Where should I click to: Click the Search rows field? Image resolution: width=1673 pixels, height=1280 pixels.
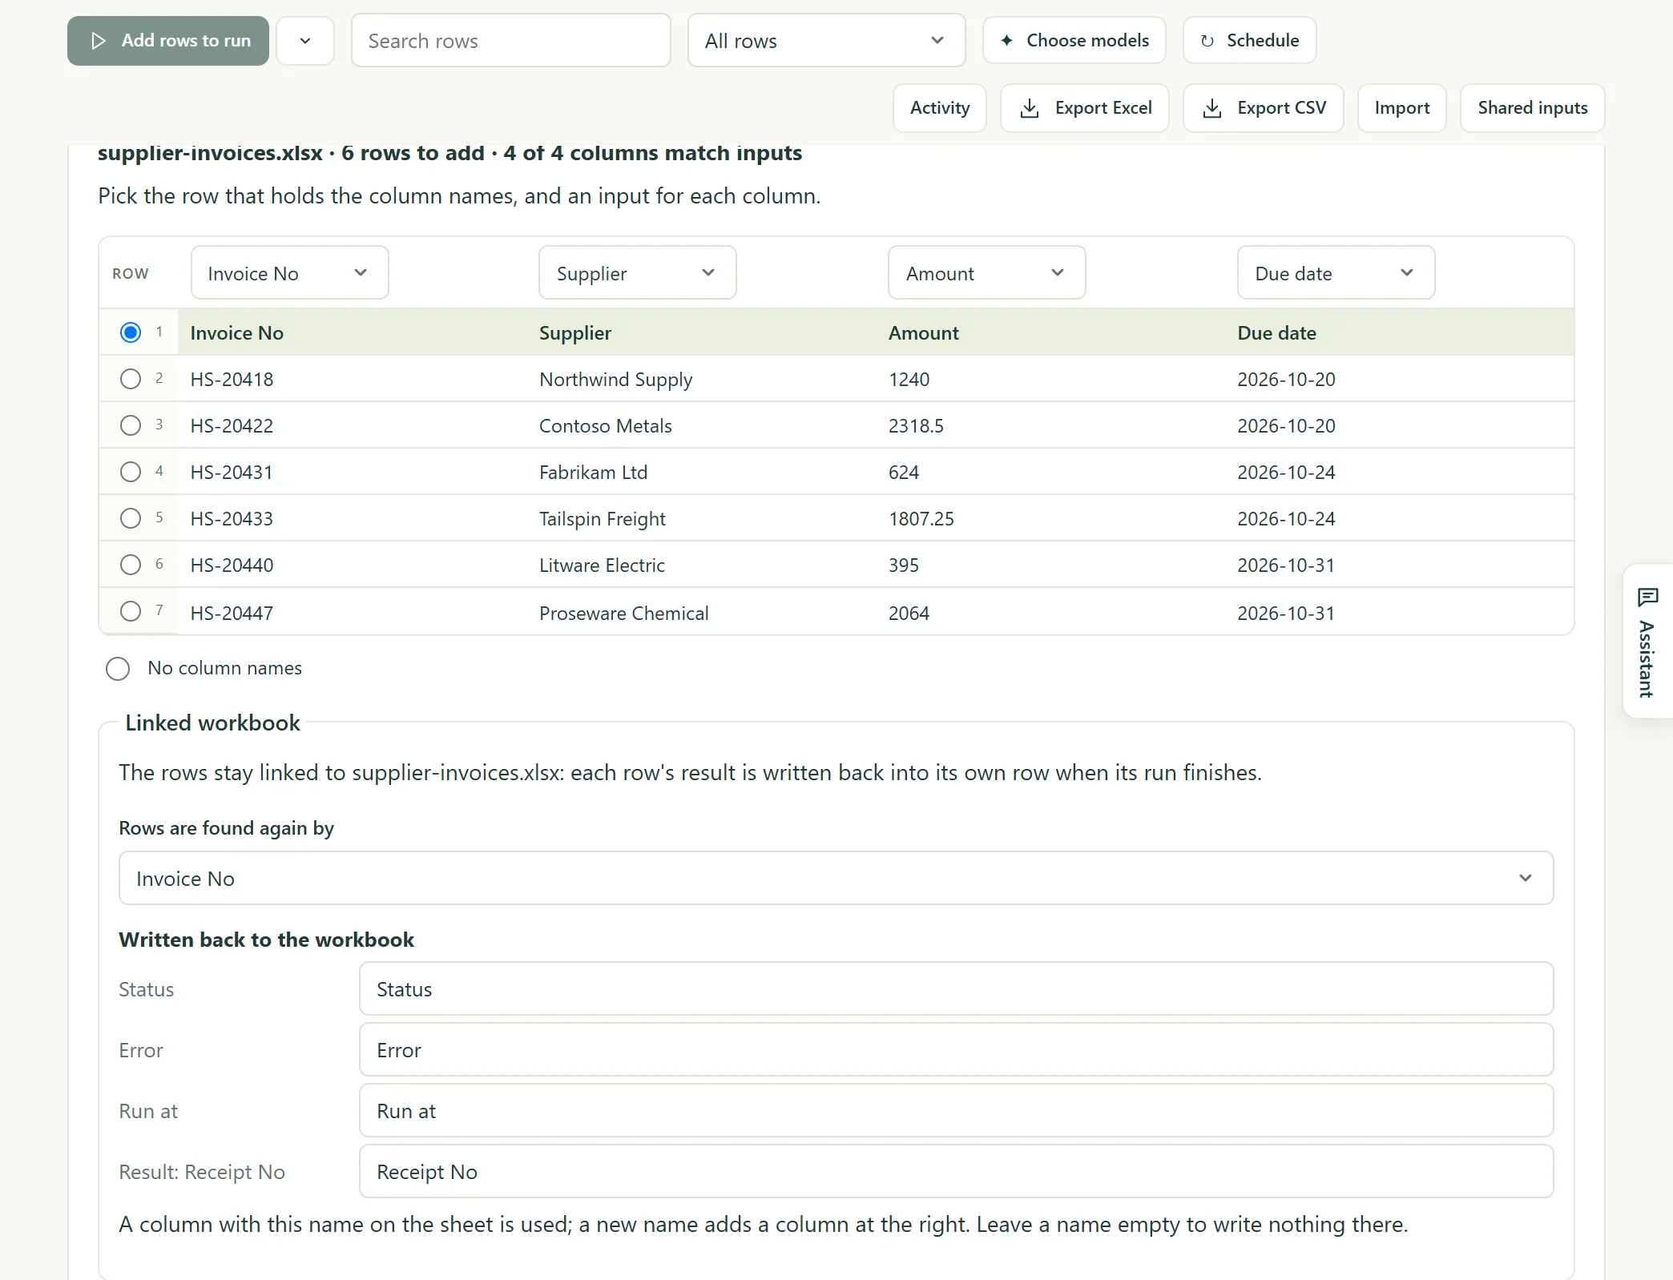pyautogui.click(x=510, y=41)
